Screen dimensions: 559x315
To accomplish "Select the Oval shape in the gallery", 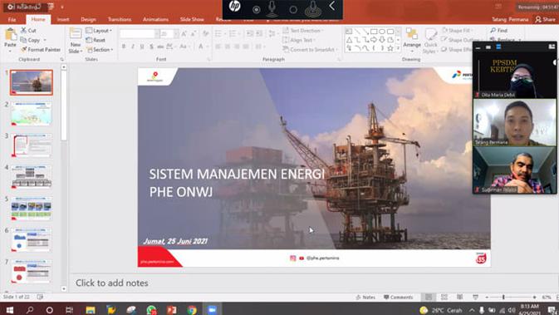I will (382, 32).
